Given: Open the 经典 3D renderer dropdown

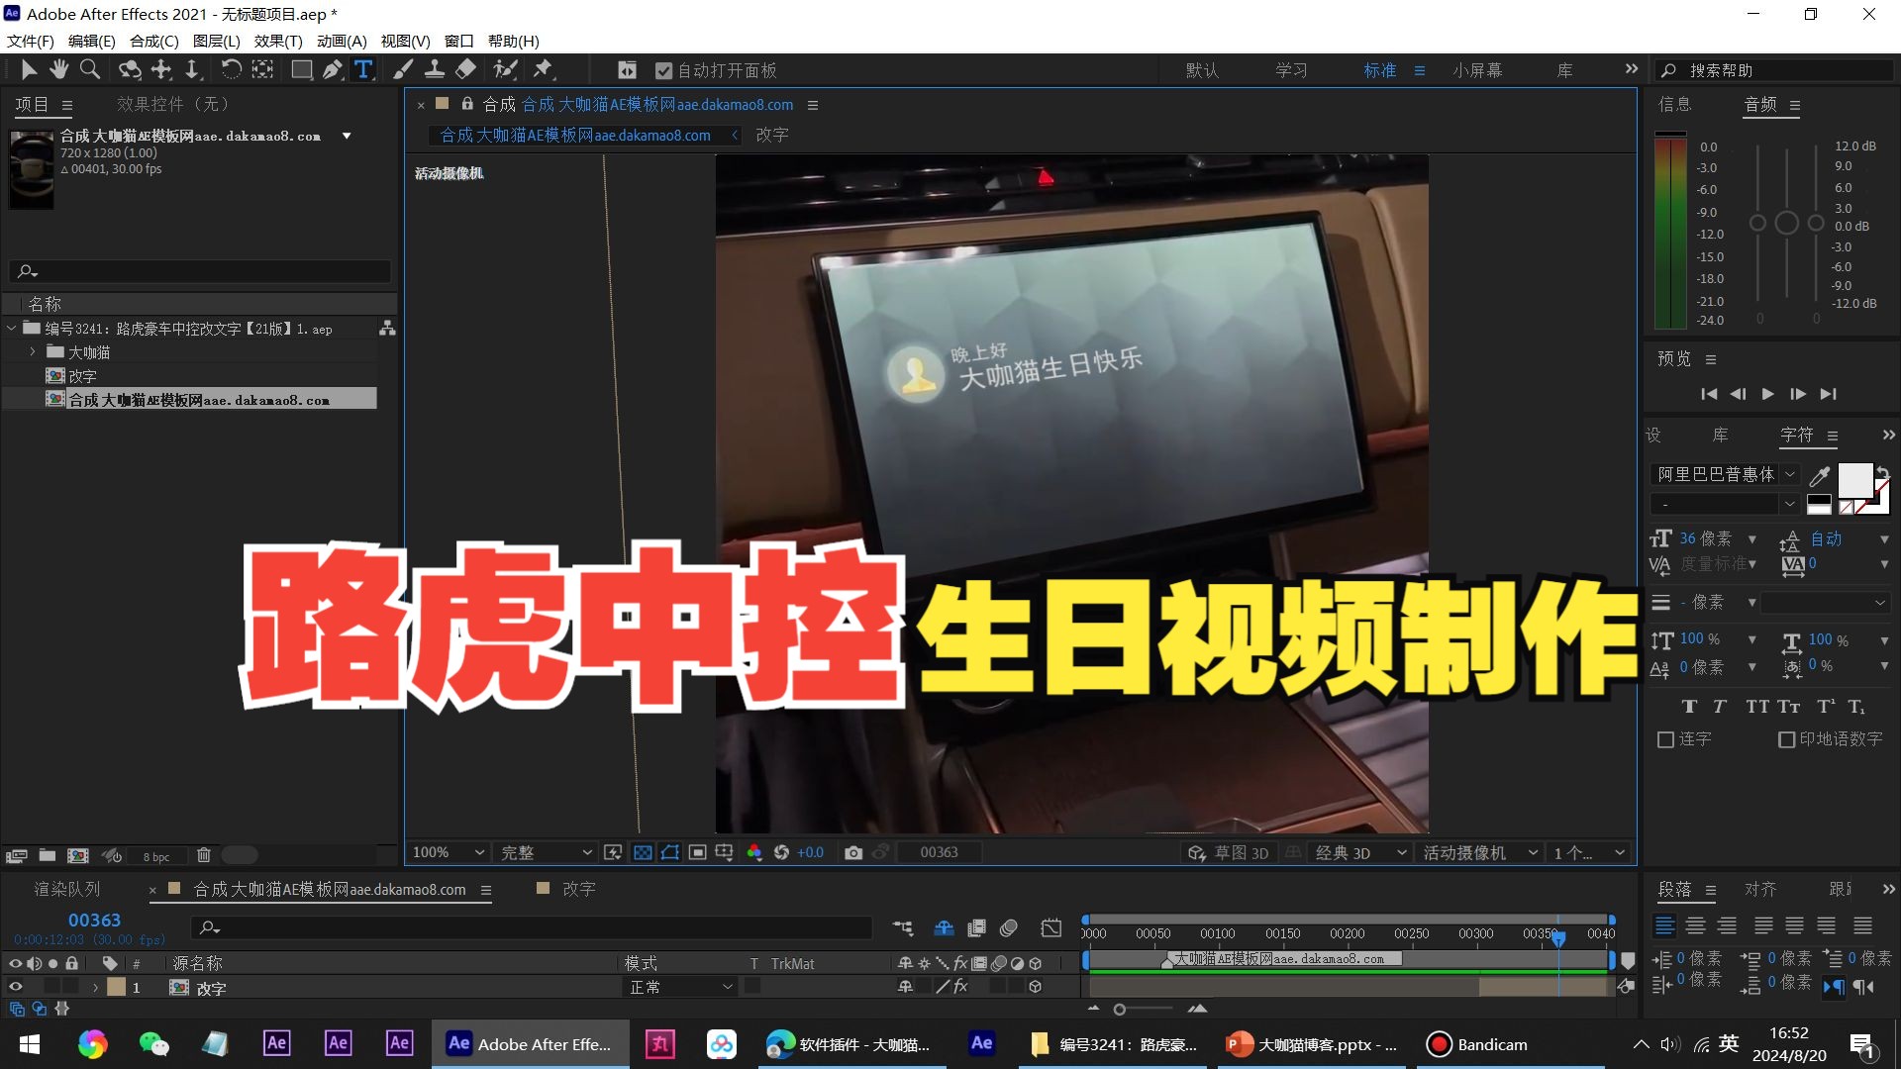Looking at the screenshot, I should 1360,853.
